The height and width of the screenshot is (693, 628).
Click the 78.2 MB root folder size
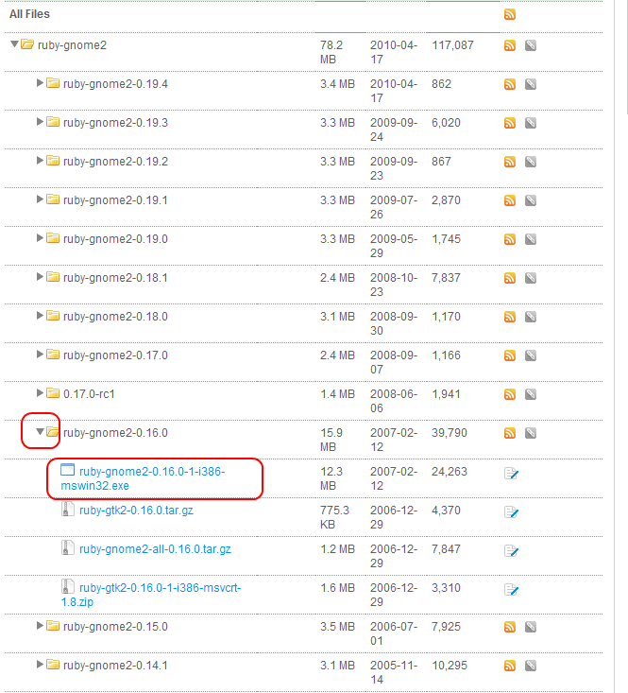tap(331, 52)
